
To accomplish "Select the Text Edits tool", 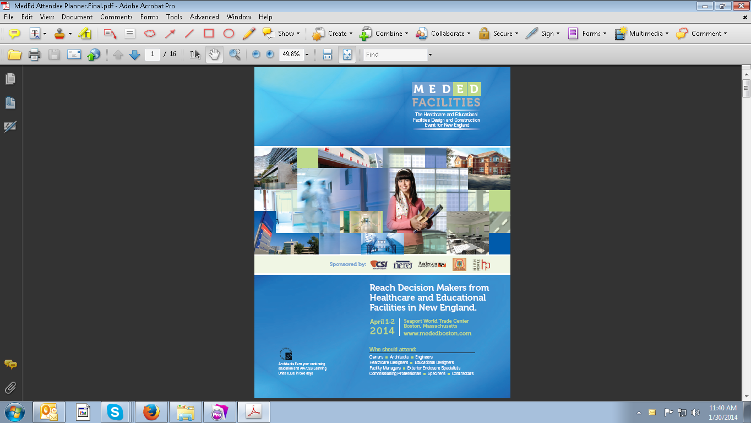I will (35, 34).
